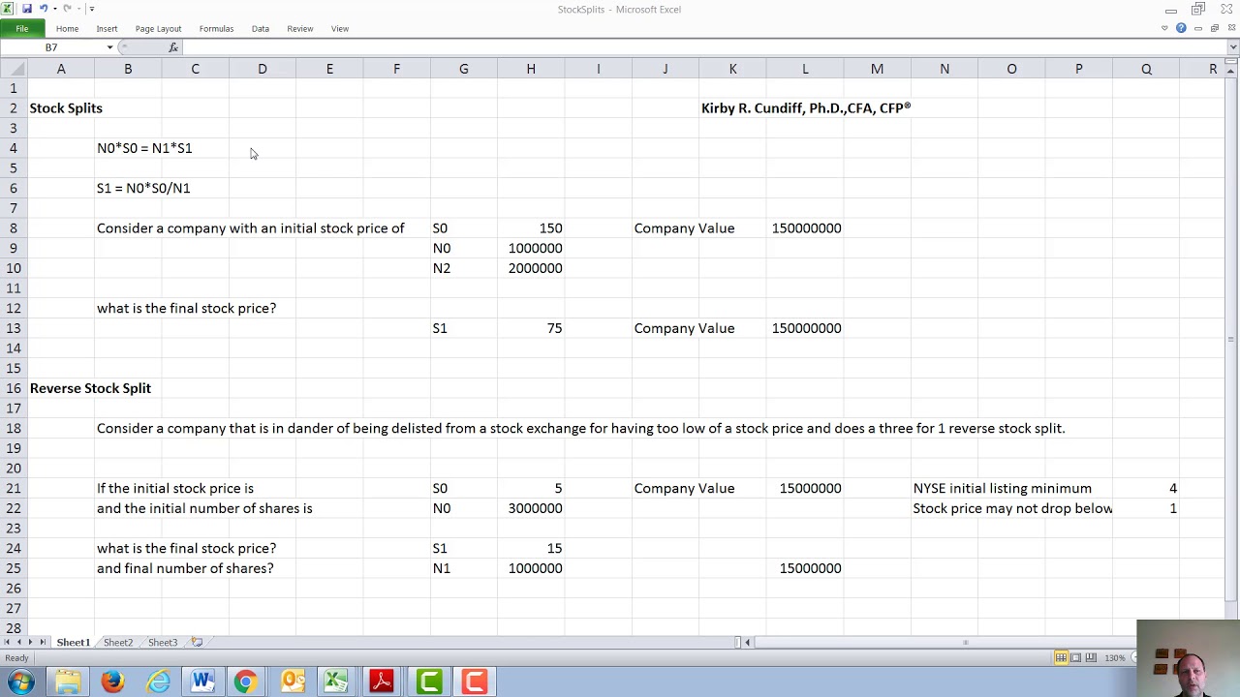Open Google Chrome from the taskbar

[x=246, y=682]
